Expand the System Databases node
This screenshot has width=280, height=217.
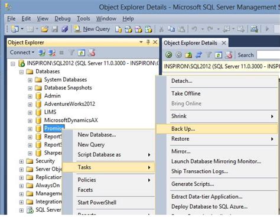pos(30,80)
